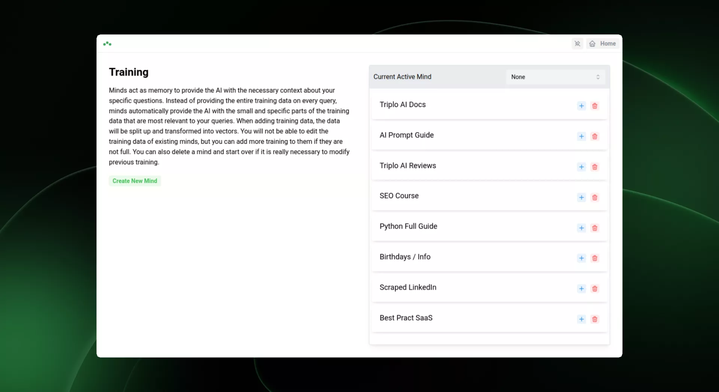Open the Current Active Mind dropdown
The width and height of the screenshot is (719, 392).
pyautogui.click(x=555, y=77)
